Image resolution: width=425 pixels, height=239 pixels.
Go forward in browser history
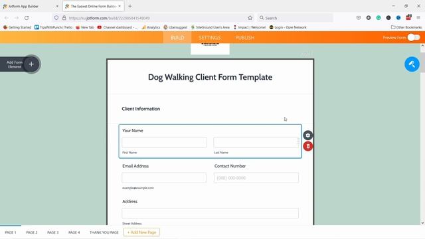point(17,18)
